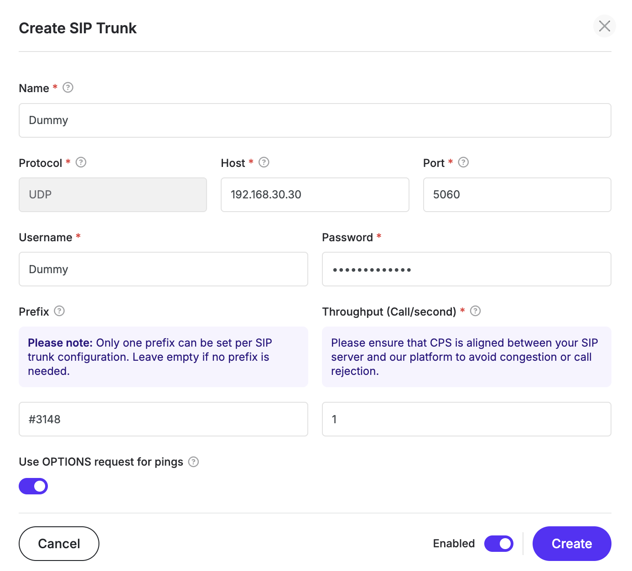Open the Protocol UDP selector
The image size is (632, 571).
point(113,195)
